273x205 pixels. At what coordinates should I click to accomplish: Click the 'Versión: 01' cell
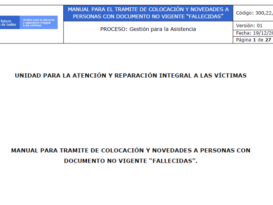pos(253,25)
